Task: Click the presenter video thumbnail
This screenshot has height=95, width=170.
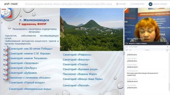Action: point(147,25)
